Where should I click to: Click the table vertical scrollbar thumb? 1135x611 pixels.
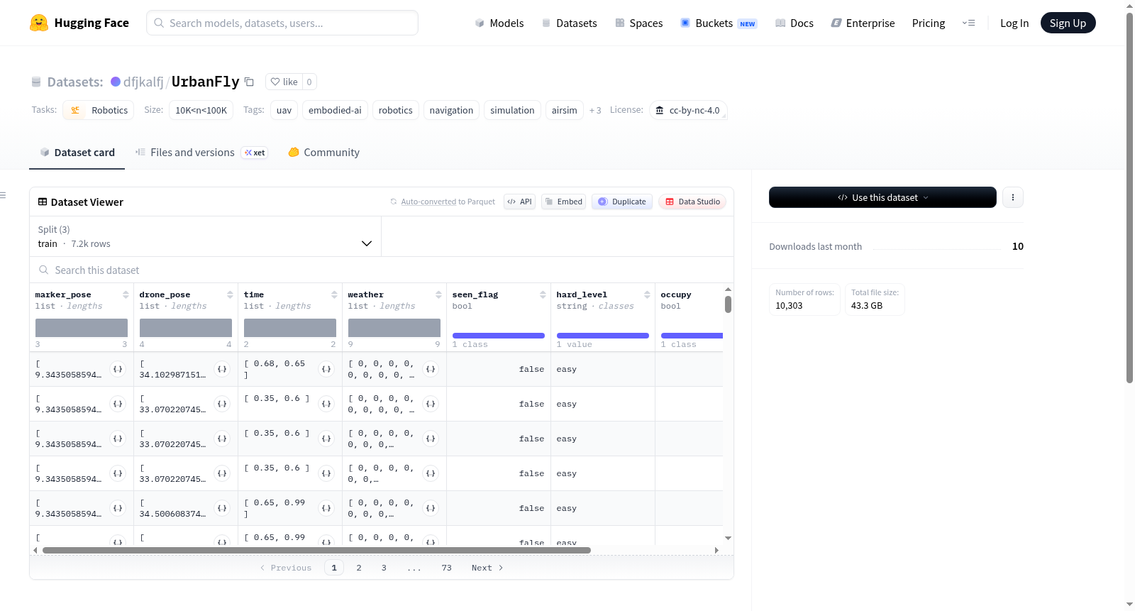728,304
